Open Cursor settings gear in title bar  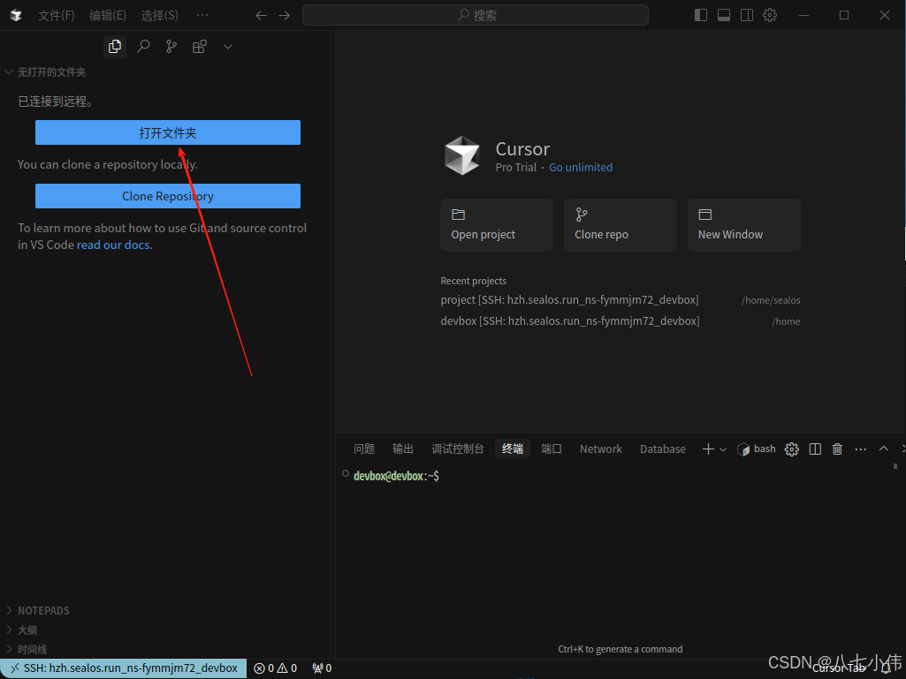[x=770, y=15]
